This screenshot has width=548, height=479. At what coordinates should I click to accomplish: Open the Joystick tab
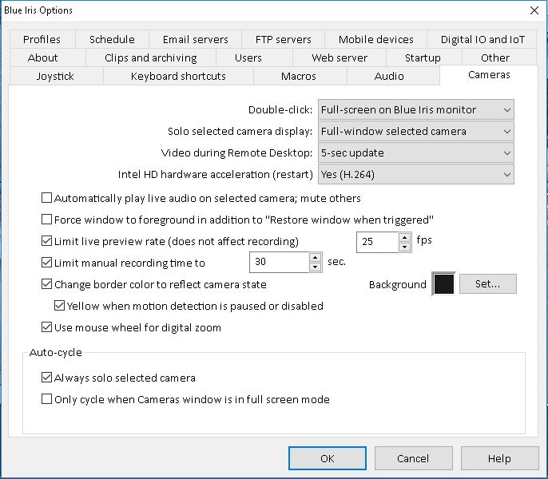[x=55, y=76]
